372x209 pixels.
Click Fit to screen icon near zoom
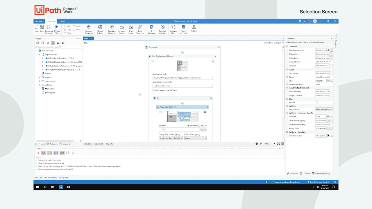(278, 144)
